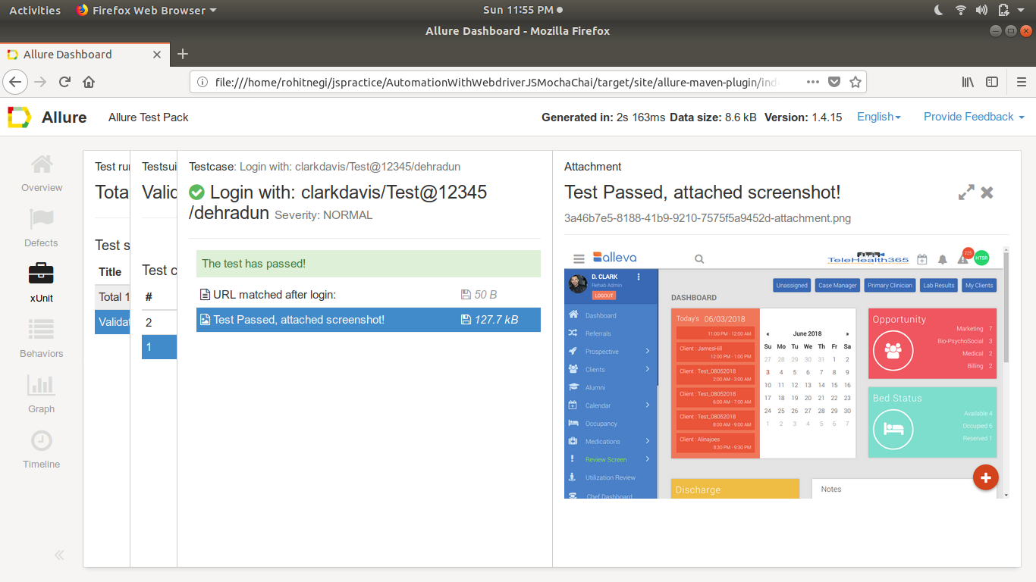This screenshot has width=1036, height=582.
Task: Expand attachment fullscreen with arrows icon
Action: [966, 192]
